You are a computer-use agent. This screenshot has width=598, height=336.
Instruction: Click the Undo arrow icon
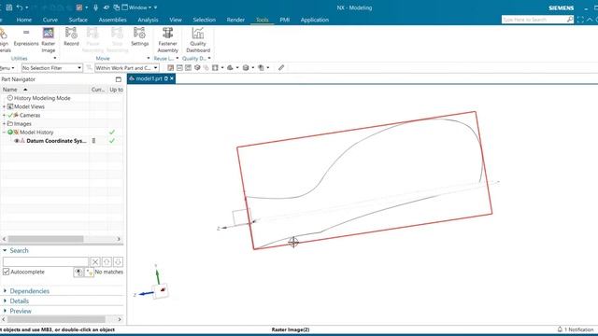coord(19,7)
